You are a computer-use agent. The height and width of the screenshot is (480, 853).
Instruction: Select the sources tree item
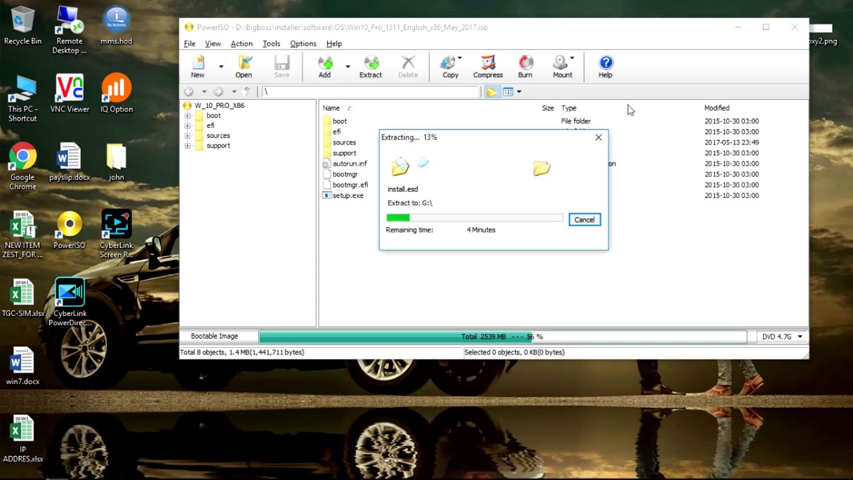click(218, 135)
